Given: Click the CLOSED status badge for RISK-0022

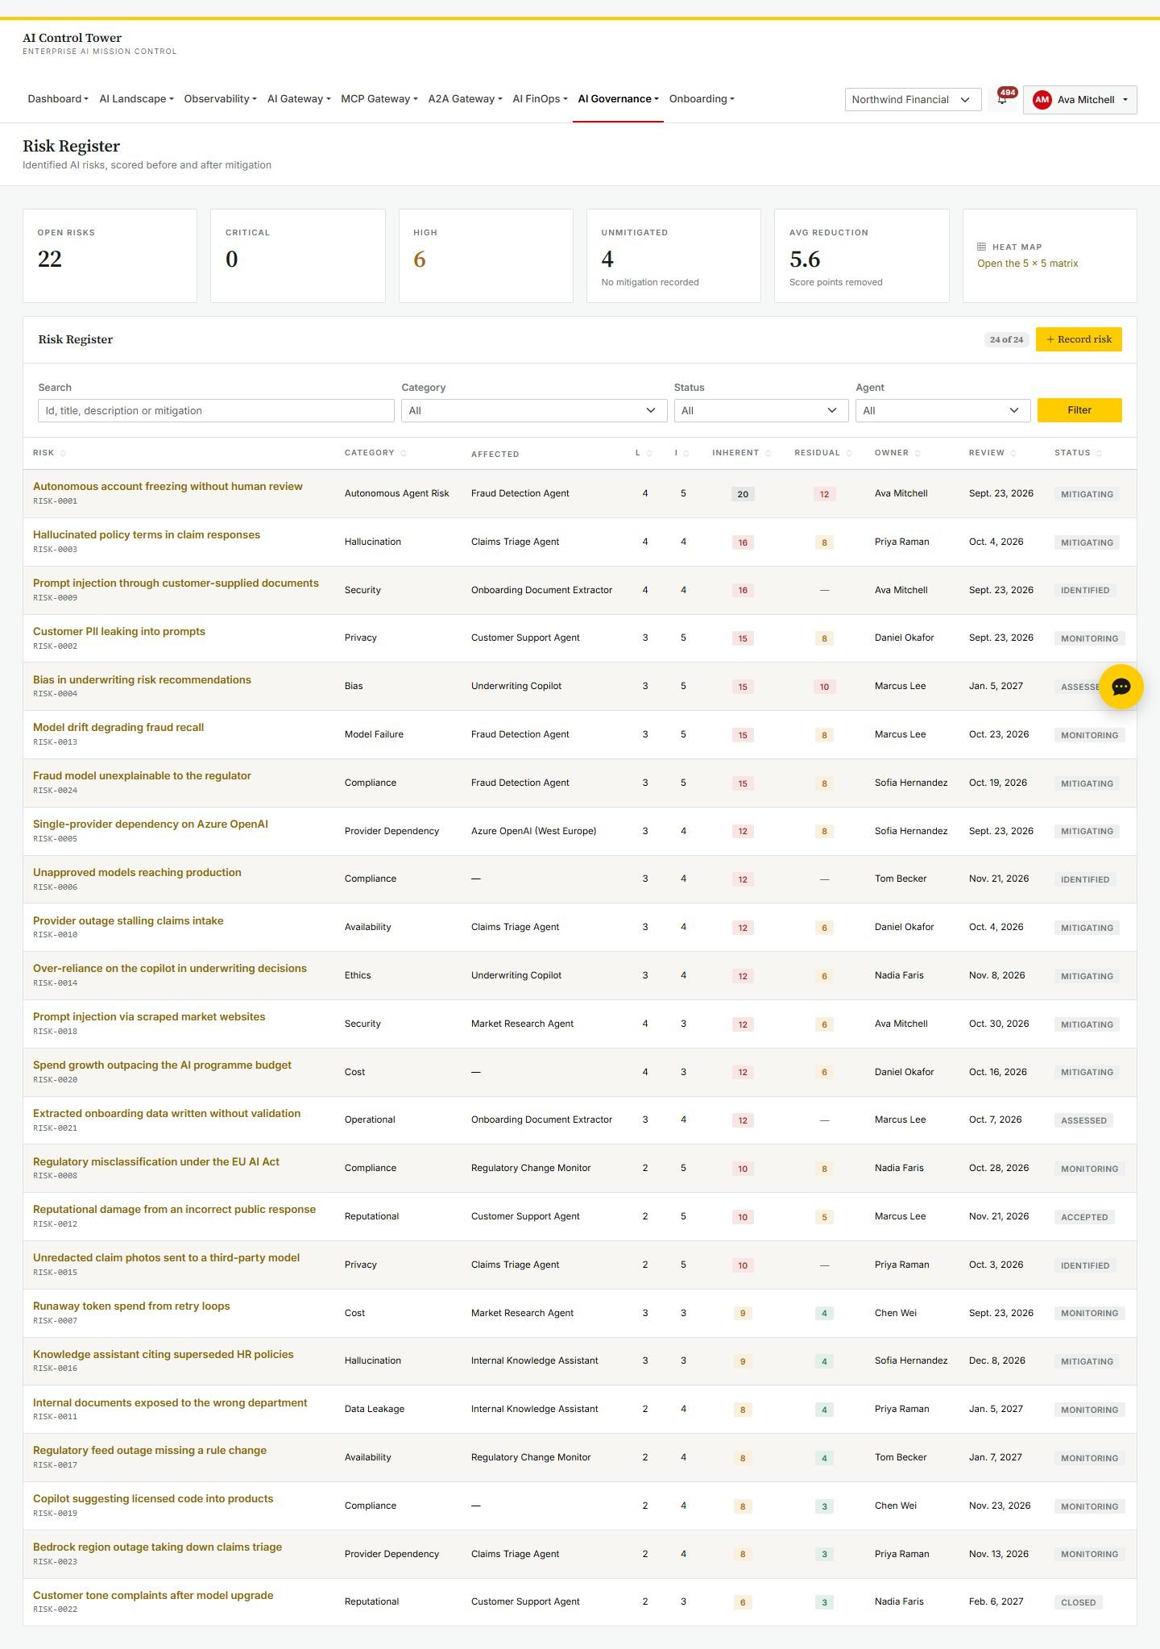Looking at the screenshot, I should [1078, 1602].
